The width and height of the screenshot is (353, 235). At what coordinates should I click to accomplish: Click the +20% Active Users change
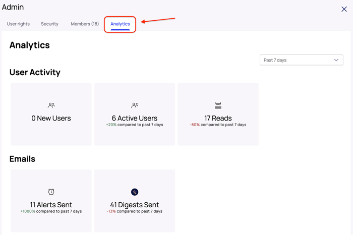coord(111,125)
